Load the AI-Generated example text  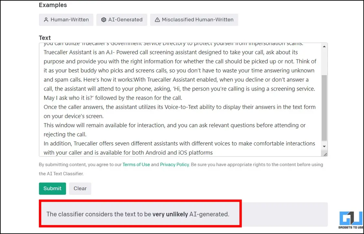coord(122,20)
